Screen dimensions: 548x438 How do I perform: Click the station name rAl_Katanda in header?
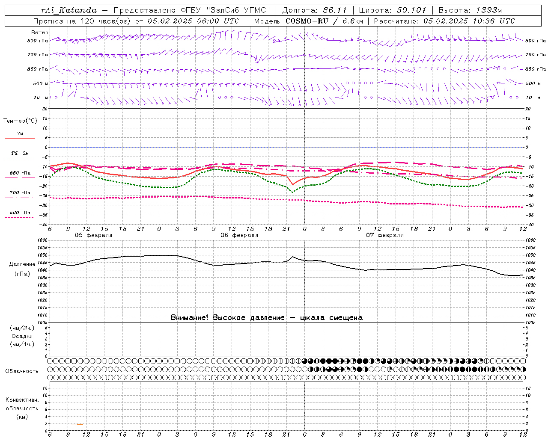click(x=69, y=10)
